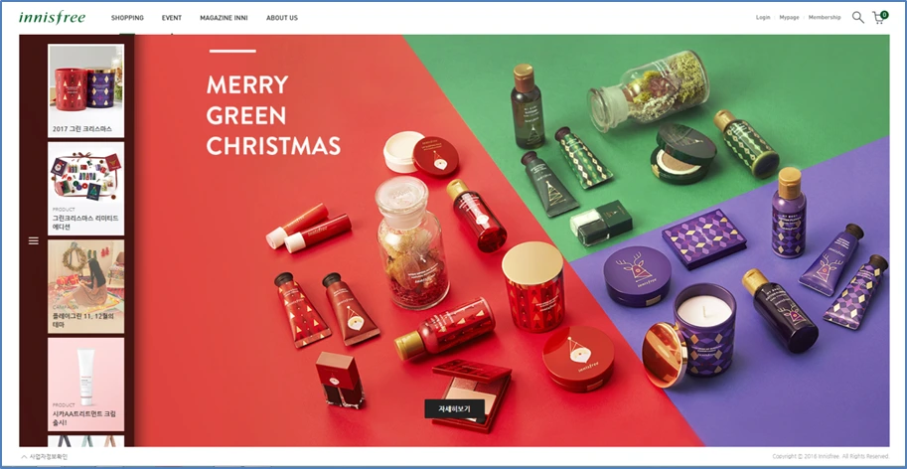This screenshot has height=469, width=907.
Task: Click the hamburger menu in sidebar
Action: click(x=34, y=240)
